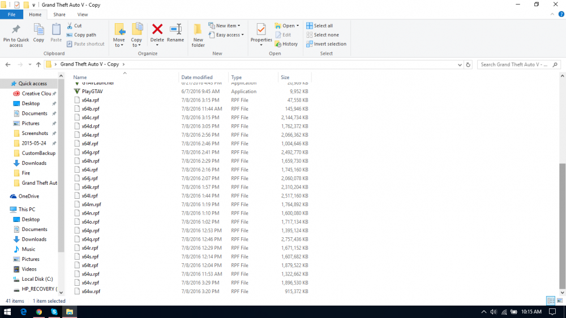Open OneDrive in navigation pane
Viewport: 566px width, 318px height.
[28, 196]
